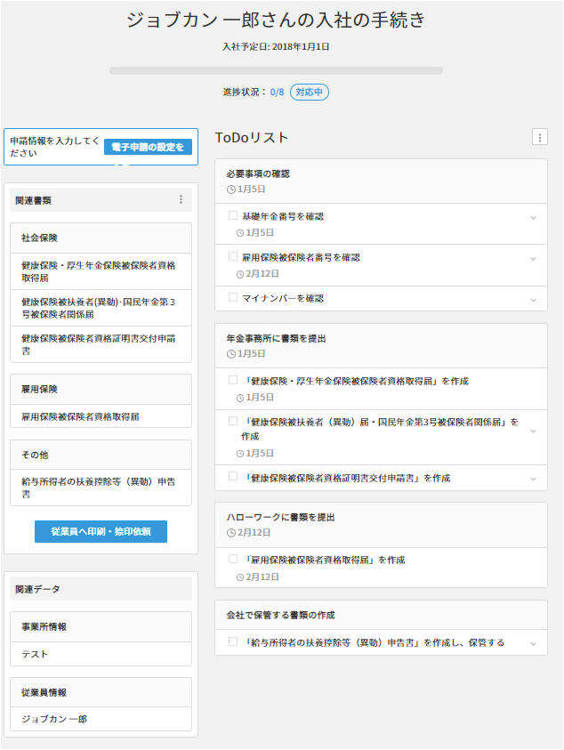Check the 「雇用保険被保険者資格取得届」を作成 checkbox

(x=233, y=560)
